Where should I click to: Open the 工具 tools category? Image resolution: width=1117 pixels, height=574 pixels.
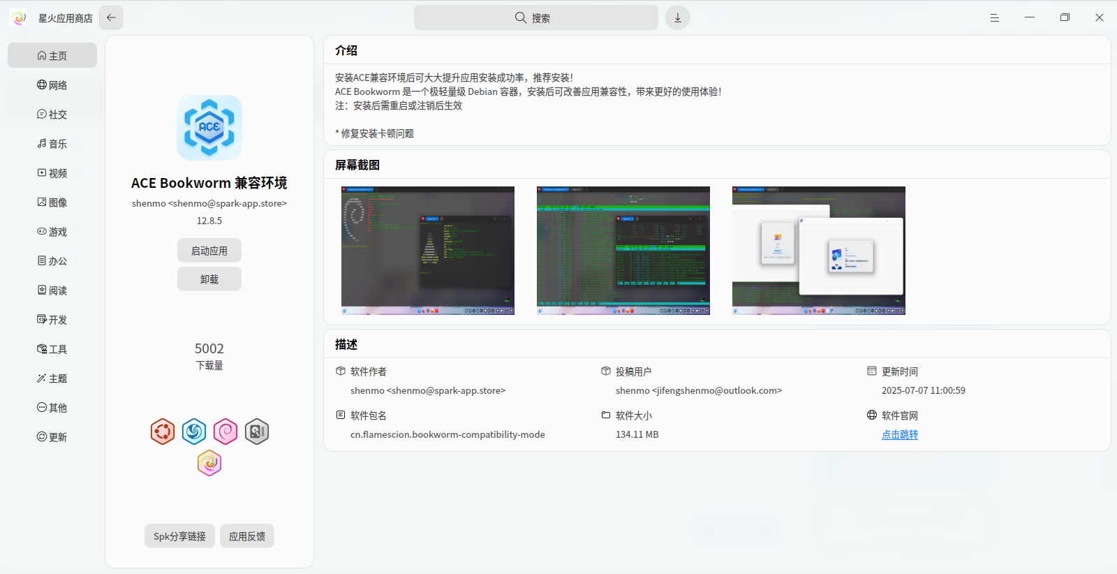click(x=52, y=348)
